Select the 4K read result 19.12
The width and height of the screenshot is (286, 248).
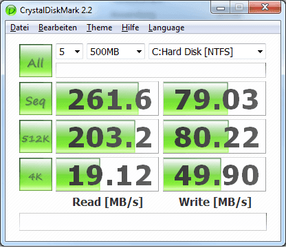[107, 174]
